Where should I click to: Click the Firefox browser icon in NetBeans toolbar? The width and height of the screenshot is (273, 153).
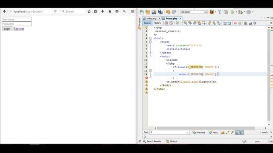tap(212, 12)
